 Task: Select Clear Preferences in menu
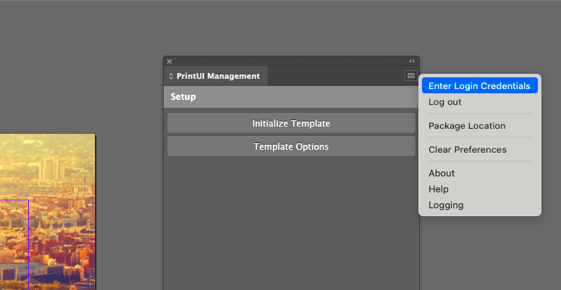pos(479,150)
